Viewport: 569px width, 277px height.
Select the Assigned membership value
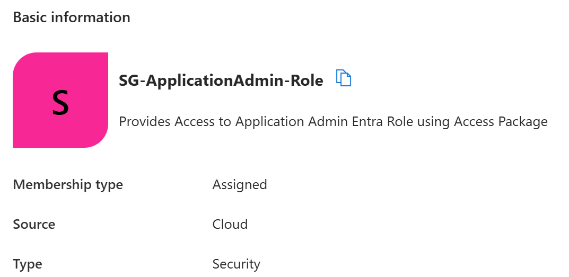[240, 185]
